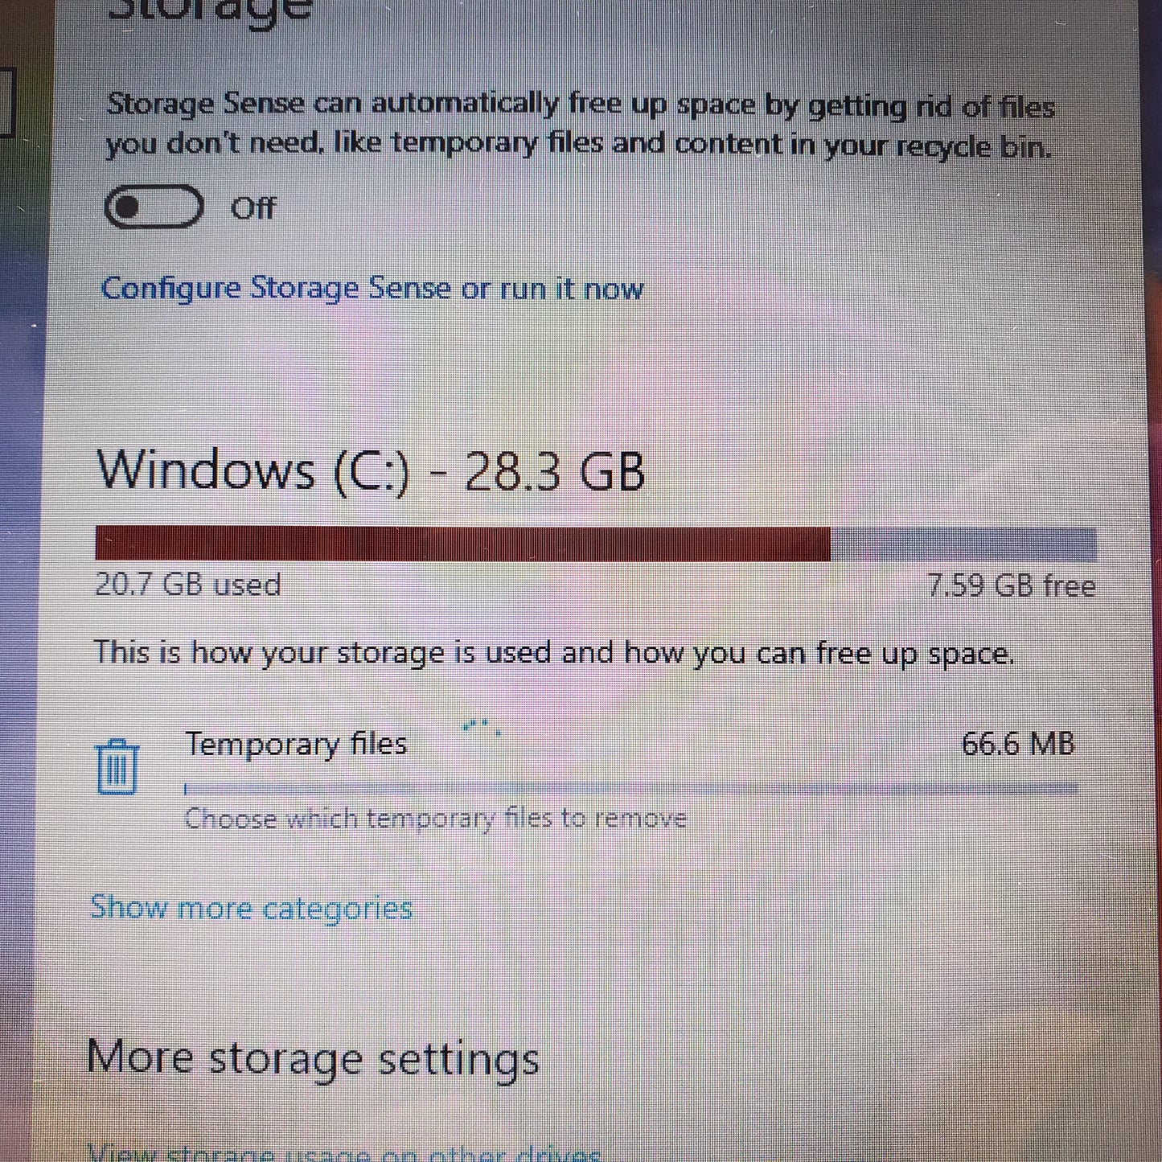Click the Storage Sense description paragraph
This screenshot has width=1162, height=1162.
580,125
